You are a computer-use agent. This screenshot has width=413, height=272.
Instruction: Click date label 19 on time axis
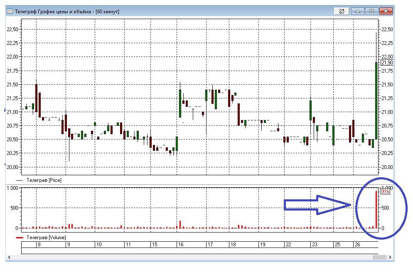(263, 245)
